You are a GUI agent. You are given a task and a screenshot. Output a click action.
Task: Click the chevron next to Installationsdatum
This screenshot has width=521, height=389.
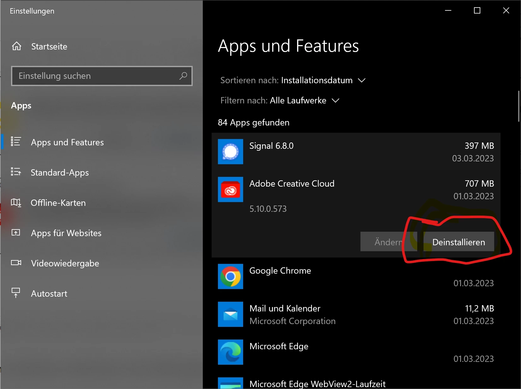[362, 80]
